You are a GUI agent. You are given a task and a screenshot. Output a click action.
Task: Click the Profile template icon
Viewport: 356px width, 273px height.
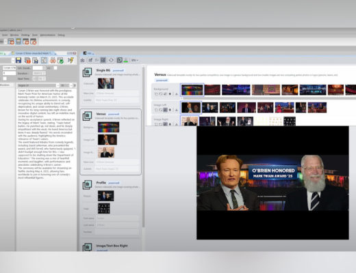87,185
